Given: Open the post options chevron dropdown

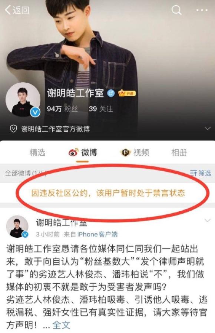Looking at the screenshot, I should 207,220.
